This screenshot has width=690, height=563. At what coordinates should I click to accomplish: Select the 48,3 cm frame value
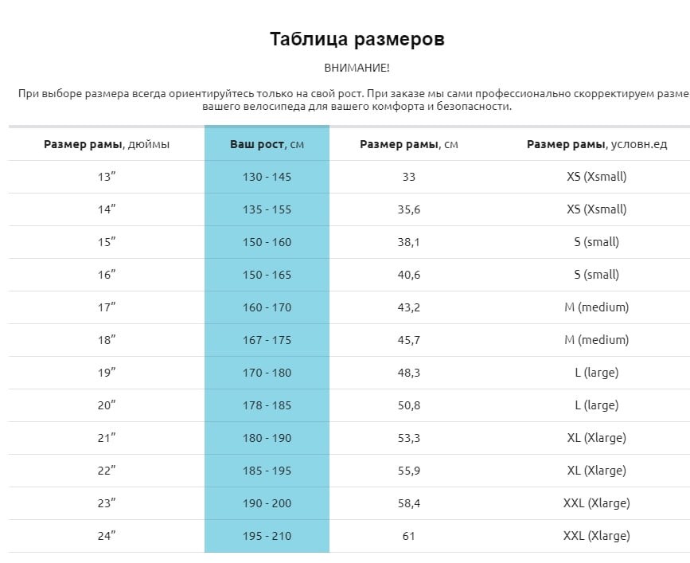[409, 373]
